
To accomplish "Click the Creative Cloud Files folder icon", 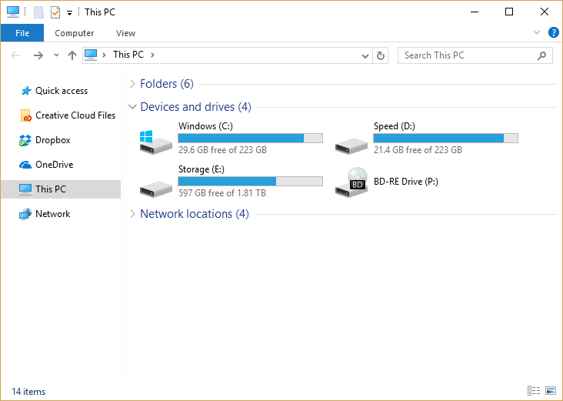I will tap(25, 115).
